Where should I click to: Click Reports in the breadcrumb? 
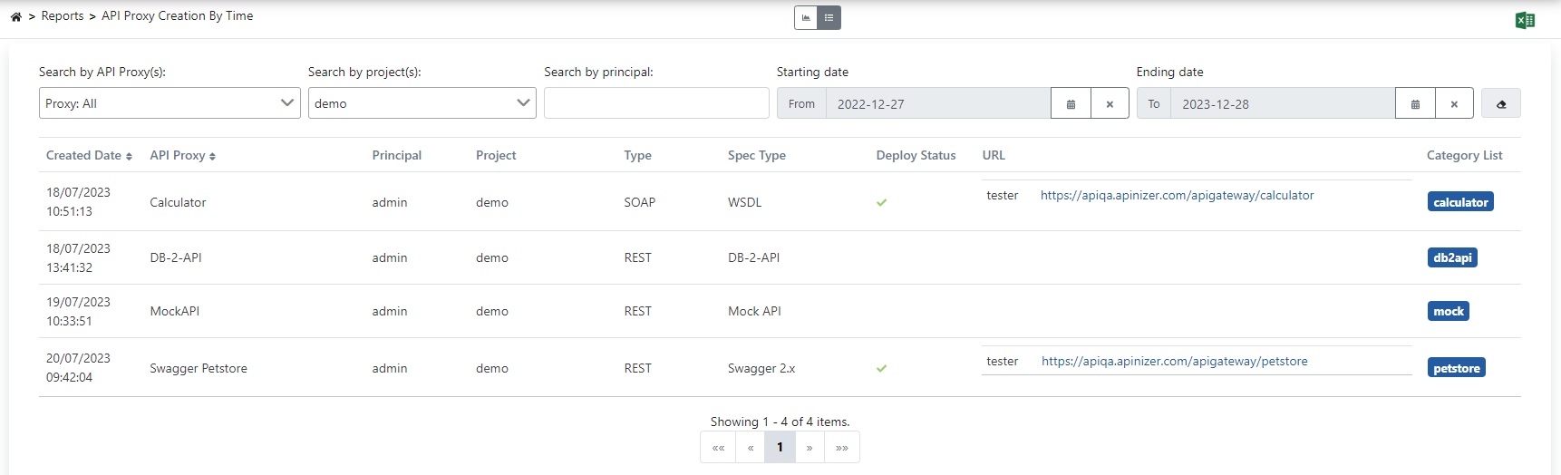pos(63,16)
